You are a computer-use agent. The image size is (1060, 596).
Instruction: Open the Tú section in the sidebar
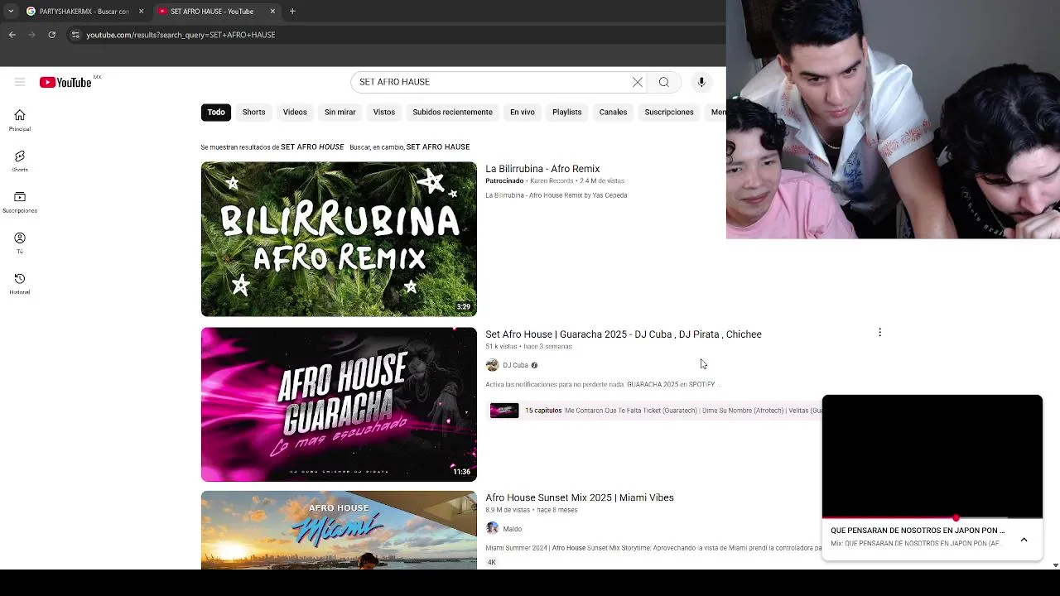point(20,243)
